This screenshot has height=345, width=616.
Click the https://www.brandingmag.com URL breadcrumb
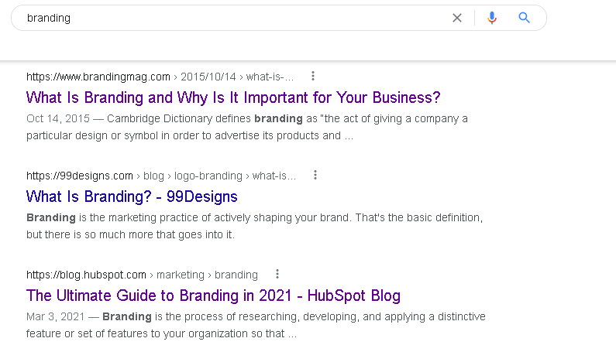pos(98,77)
